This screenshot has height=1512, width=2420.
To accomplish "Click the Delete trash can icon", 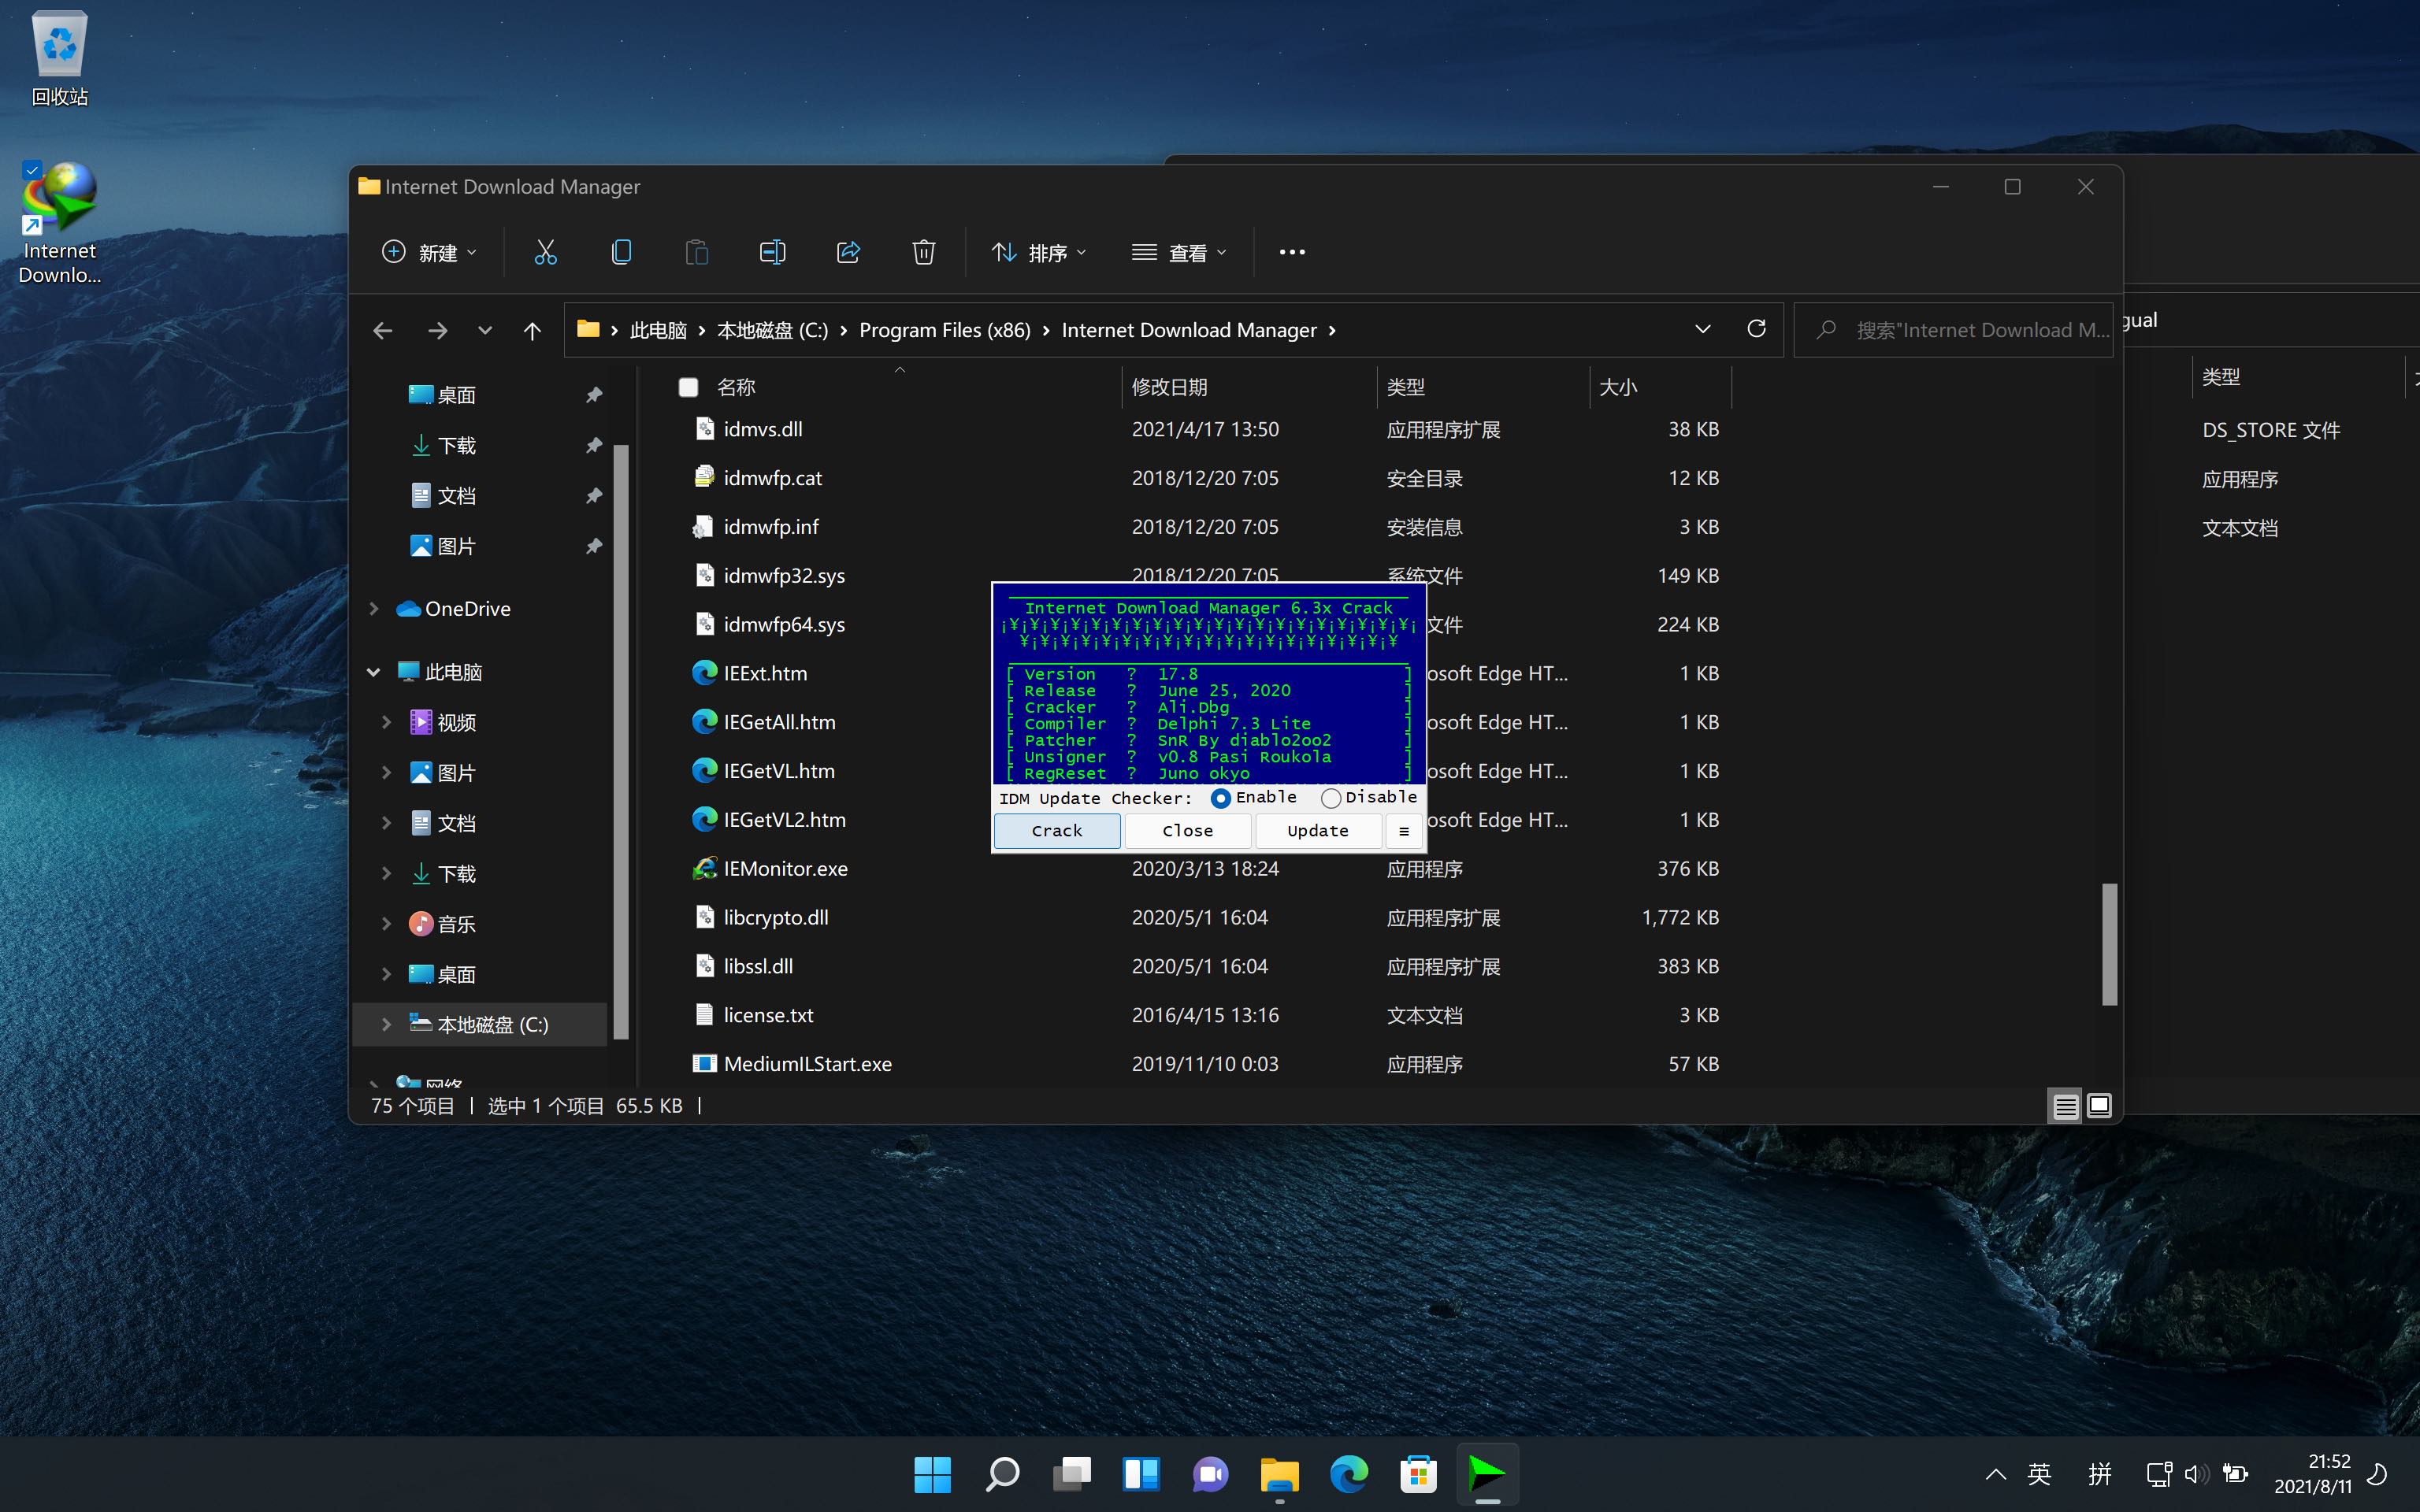I will 923,252.
